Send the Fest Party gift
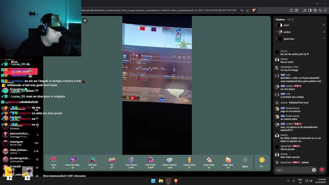The height and width of the screenshot is (185, 329). [151, 163]
